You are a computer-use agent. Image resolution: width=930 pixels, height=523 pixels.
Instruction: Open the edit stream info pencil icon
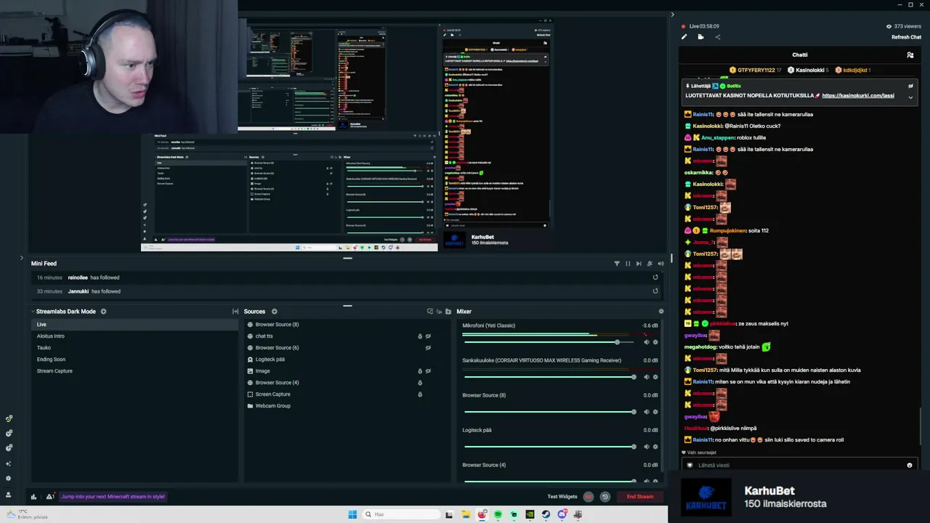(684, 37)
